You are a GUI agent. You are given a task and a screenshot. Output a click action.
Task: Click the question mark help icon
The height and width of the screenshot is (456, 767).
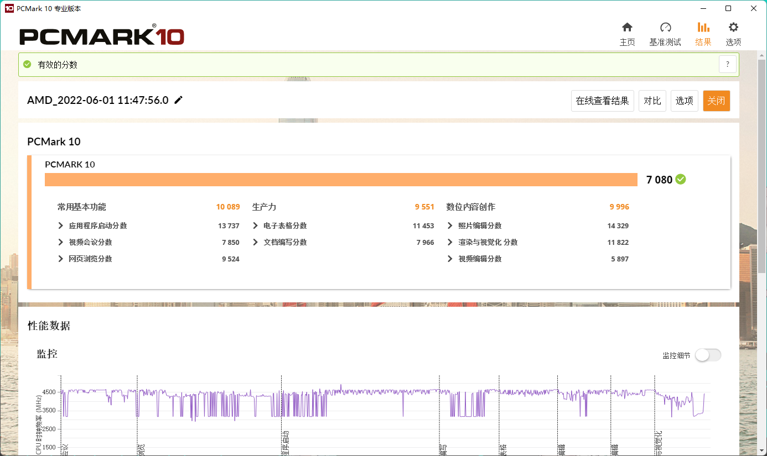pos(728,64)
